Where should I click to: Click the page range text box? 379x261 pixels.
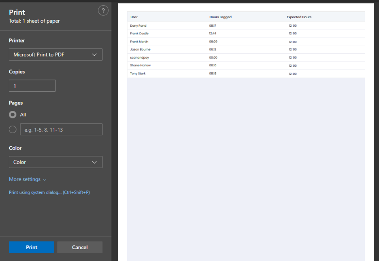tap(61, 129)
